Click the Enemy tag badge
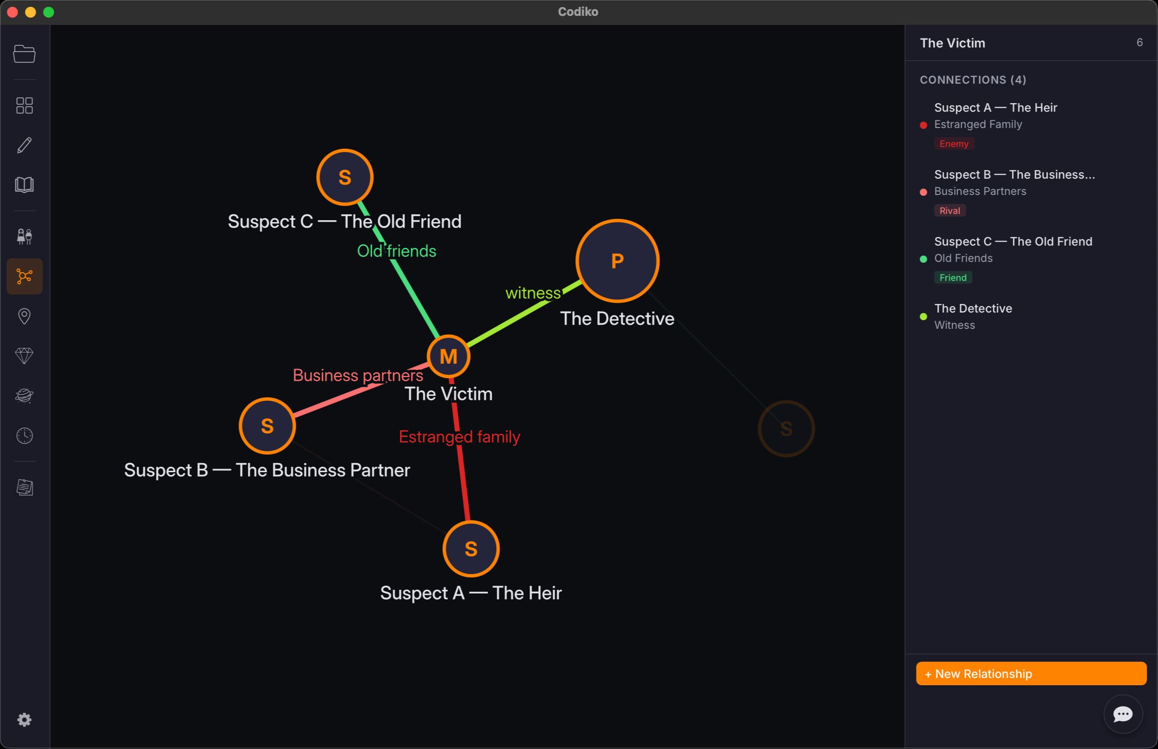 pos(954,143)
